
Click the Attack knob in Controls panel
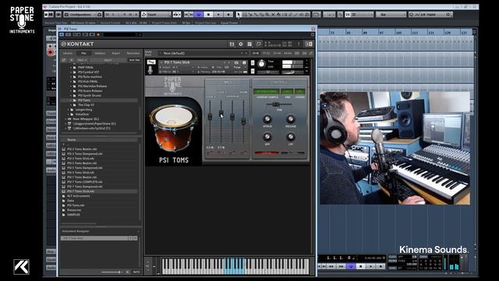(267, 119)
